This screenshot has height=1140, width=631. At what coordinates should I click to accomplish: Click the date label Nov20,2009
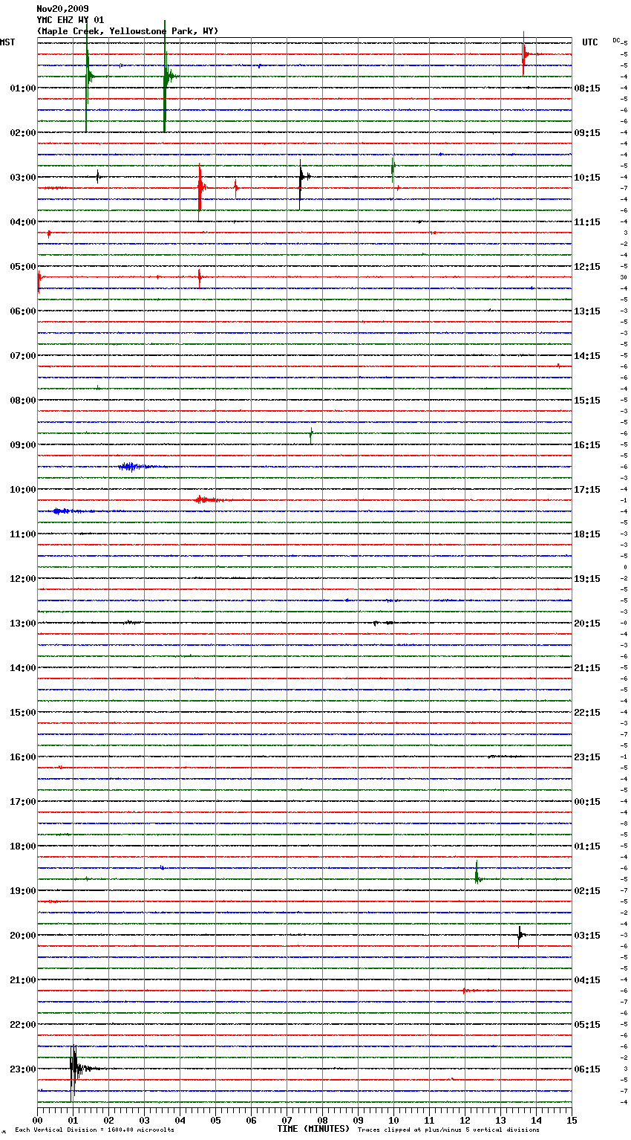[62, 9]
